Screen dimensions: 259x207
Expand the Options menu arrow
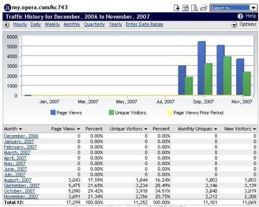pos(234,25)
